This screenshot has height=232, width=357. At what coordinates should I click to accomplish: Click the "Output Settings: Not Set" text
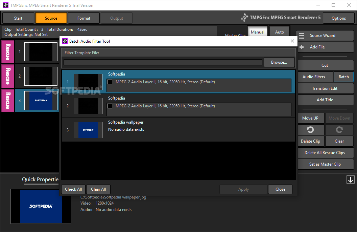(26, 35)
